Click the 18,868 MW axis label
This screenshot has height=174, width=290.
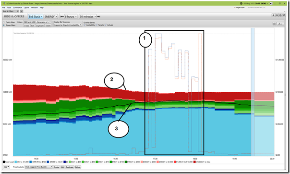pos(7,92)
